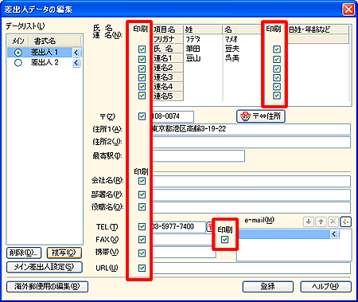Click the 登録 button

[x=268, y=287]
